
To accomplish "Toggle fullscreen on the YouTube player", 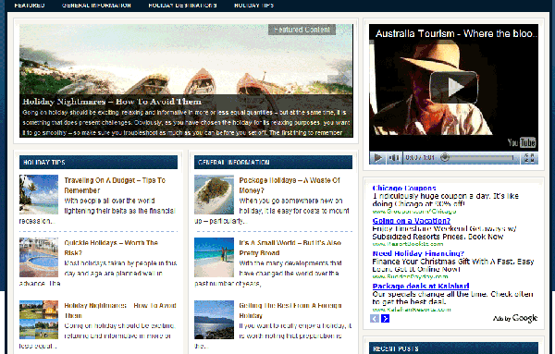I will click(x=529, y=158).
